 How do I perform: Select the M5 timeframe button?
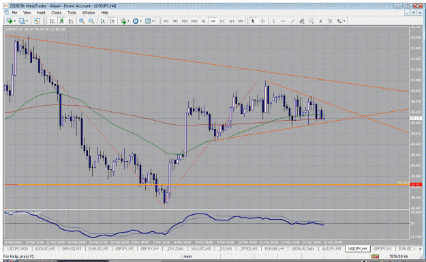(175, 21)
